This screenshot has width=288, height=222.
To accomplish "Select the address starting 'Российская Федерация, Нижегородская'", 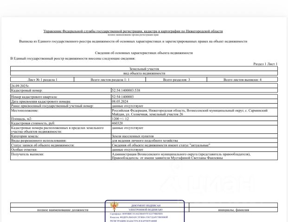I will (190, 112).
